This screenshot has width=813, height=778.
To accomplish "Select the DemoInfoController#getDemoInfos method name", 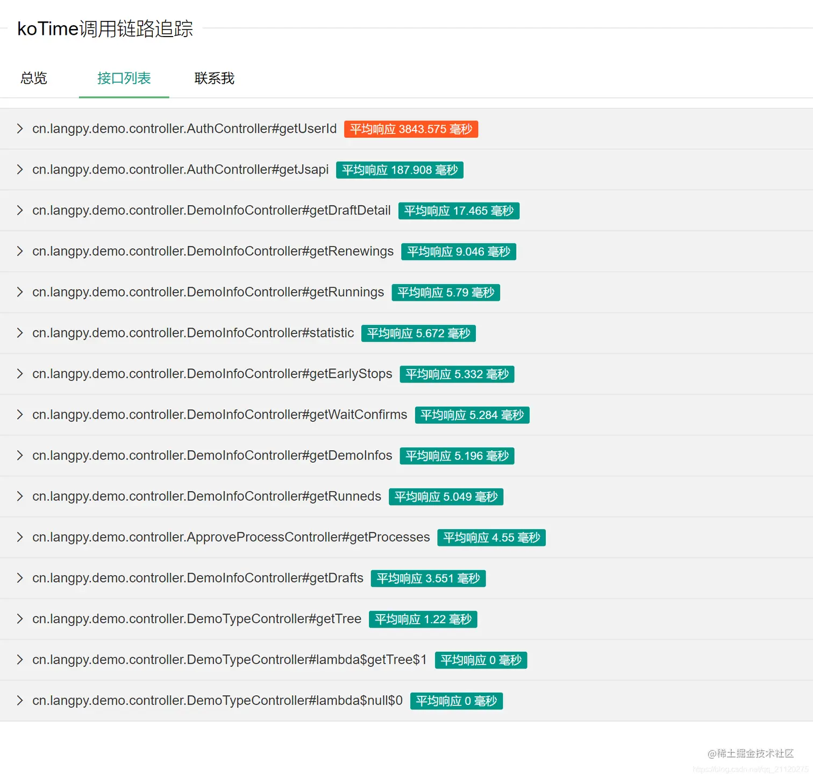I will click(212, 456).
